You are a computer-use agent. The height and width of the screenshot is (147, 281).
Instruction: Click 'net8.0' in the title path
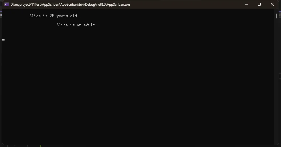pyautogui.click(x=101, y=5)
